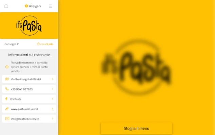Click the info icon near delivery description
The height and width of the screenshot is (135, 215).
pos(7,67)
